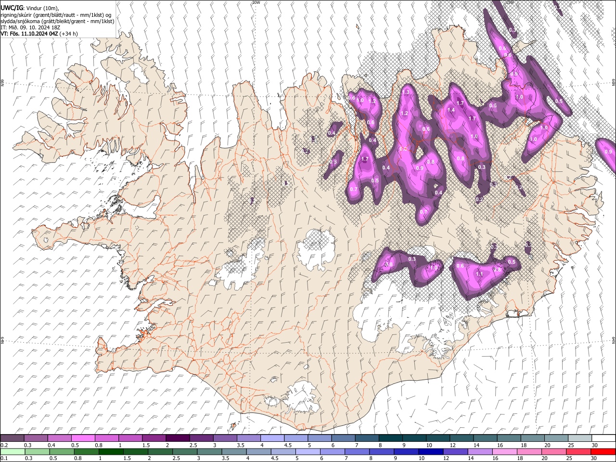Select the top-row legend swatch between 1 and 1.5
This screenshot has width=616, height=462.
pyautogui.click(x=130, y=438)
